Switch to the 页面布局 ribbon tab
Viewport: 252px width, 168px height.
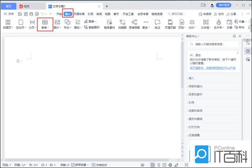(79, 14)
